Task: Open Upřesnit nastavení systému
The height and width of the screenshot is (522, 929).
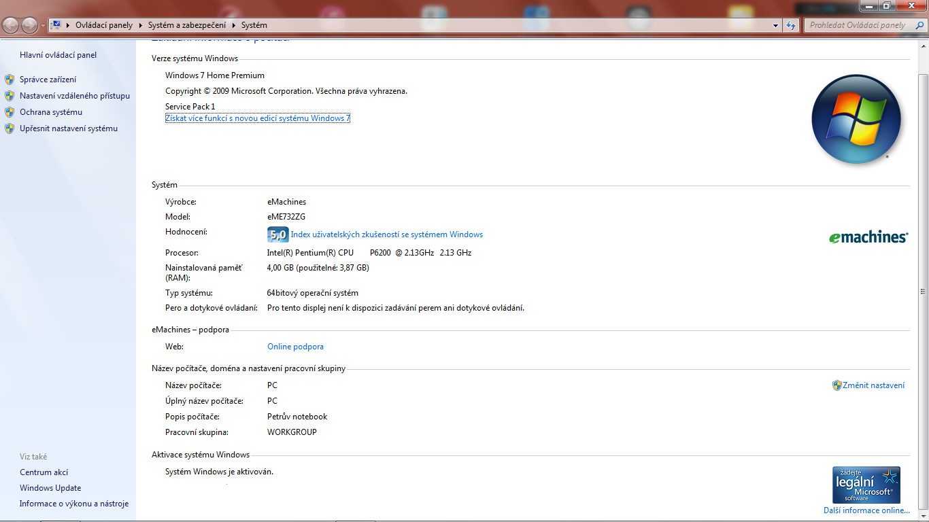Action: point(69,128)
